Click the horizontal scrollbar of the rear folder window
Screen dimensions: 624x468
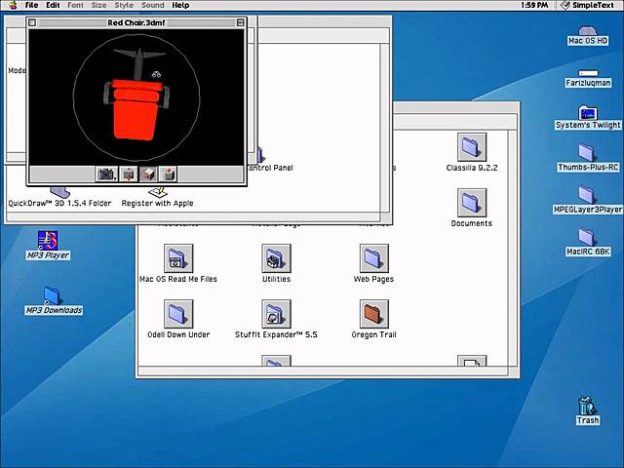(x=323, y=371)
